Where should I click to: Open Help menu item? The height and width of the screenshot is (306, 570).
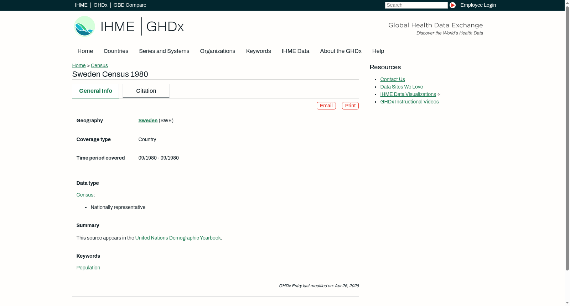click(x=378, y=51)
